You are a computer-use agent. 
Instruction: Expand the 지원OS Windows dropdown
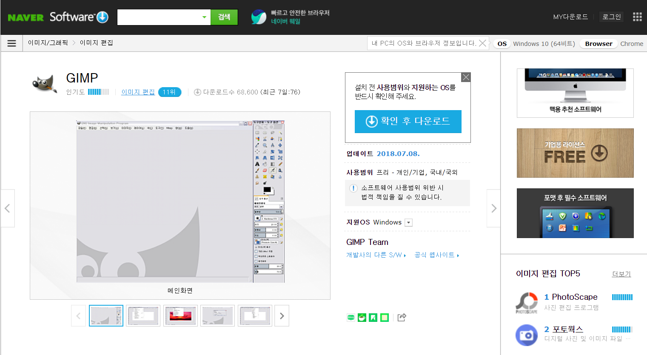pyautogui.click(x=408, y=222)
